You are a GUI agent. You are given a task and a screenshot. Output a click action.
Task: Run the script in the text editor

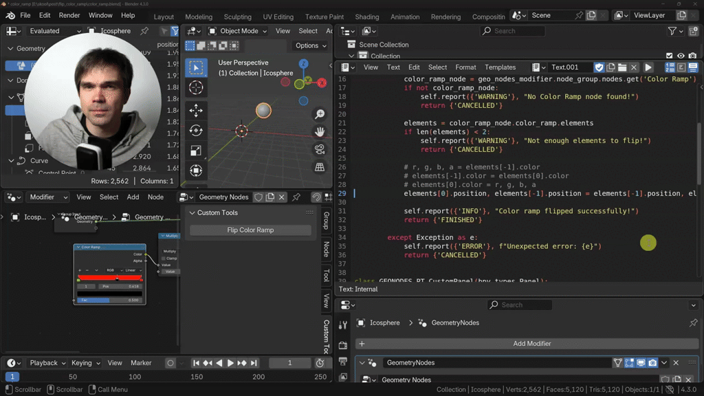(648, 67)
